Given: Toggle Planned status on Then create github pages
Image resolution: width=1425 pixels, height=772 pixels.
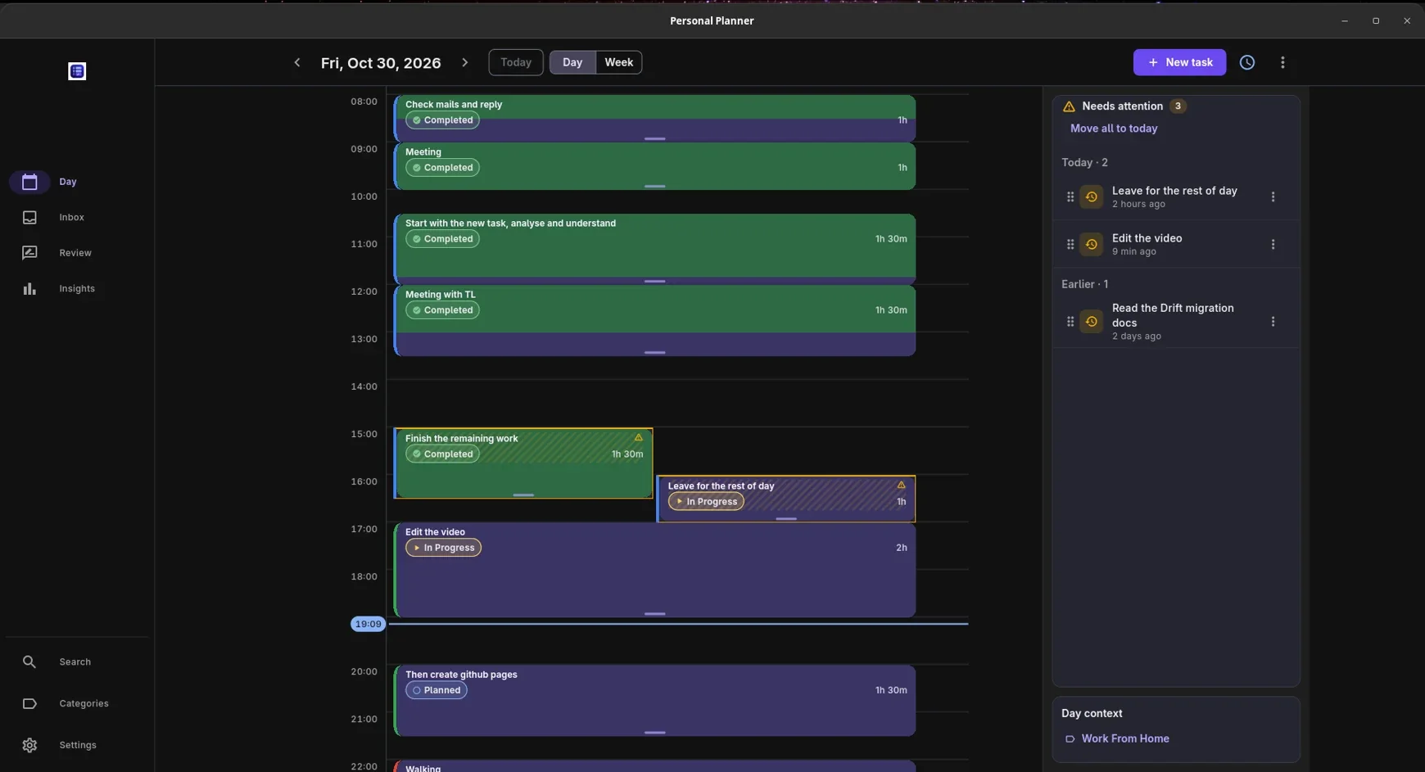Looking at the screenshot, I should (437, 690).
